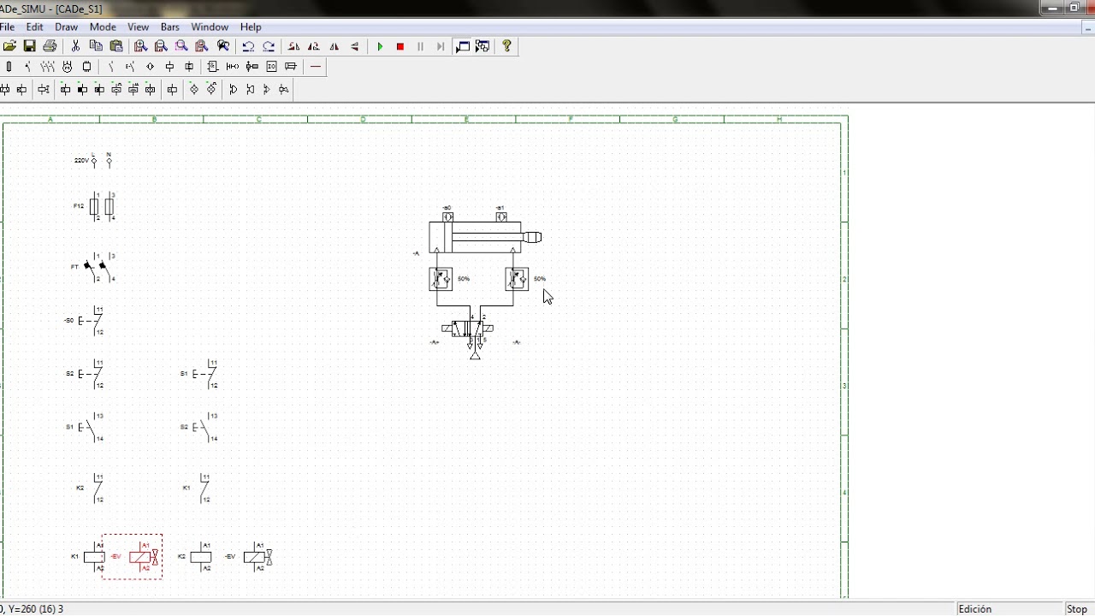The height and width of the screenshot is (616, 1095).
Task: Select the 220V L supply terminal
Action: [93, 160]
